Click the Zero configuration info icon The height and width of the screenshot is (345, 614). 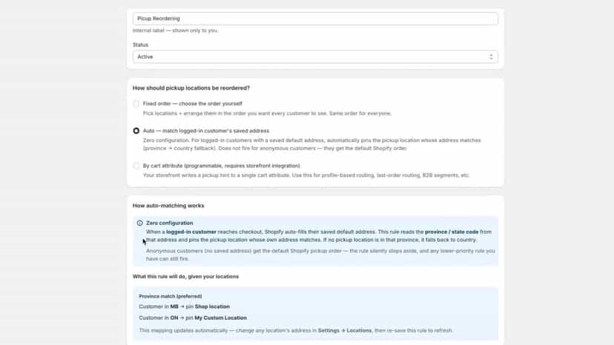[140, 223]
